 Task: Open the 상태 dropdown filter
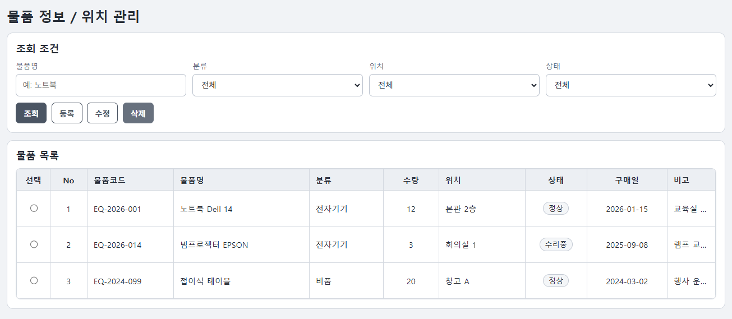tap(630, 85)
